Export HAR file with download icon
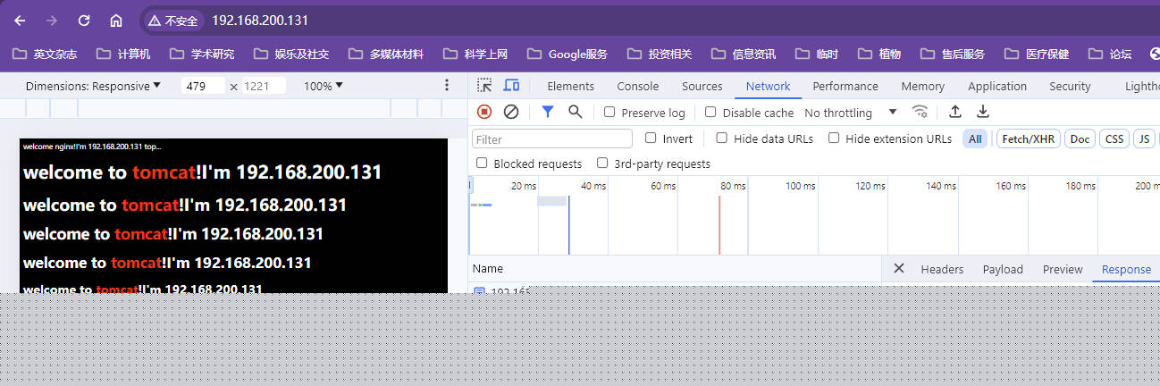 (983, 112)
